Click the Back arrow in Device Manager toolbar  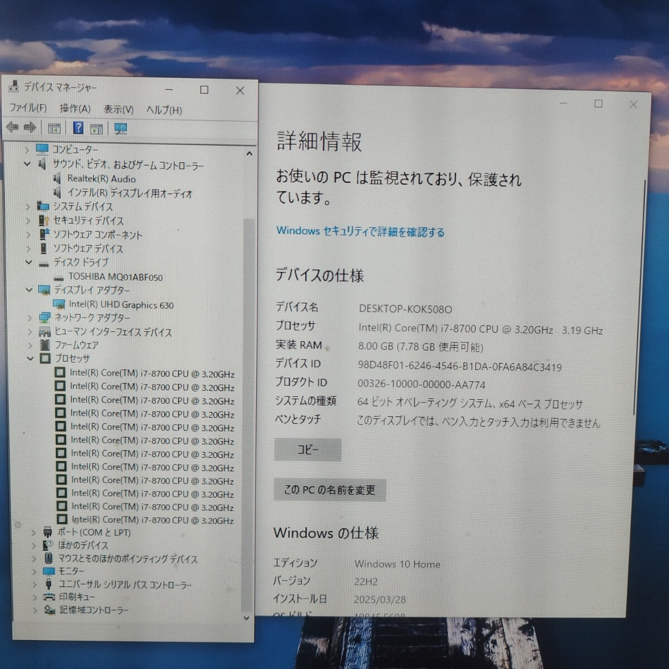(12, 128)
